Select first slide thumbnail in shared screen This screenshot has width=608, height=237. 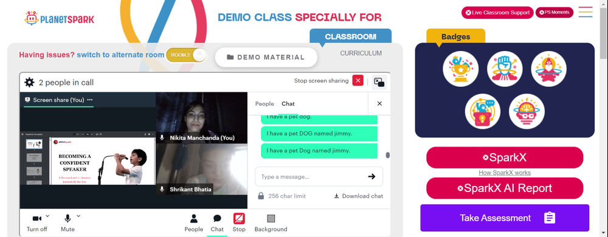pyautogui.click(x=34, y=145)
